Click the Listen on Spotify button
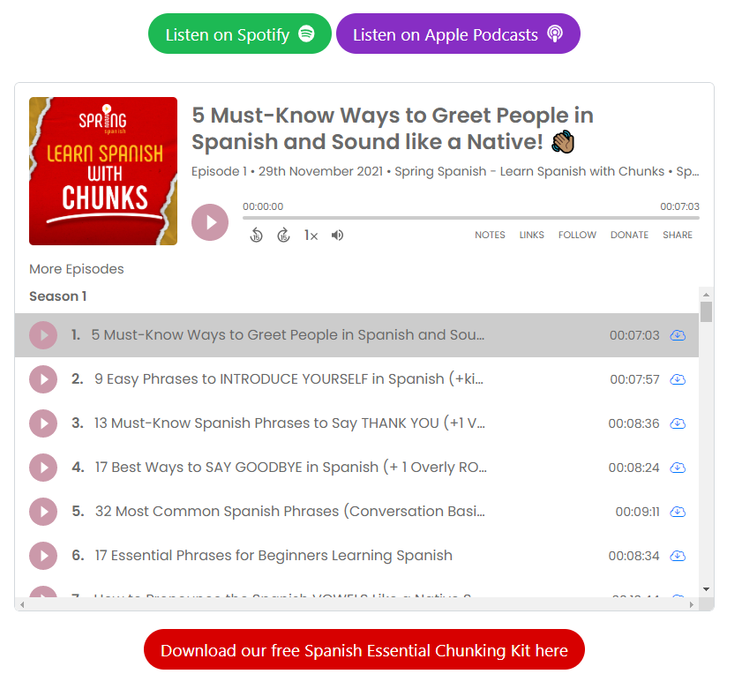The width and height of the screenshot is (742, 674). (239, 34)
